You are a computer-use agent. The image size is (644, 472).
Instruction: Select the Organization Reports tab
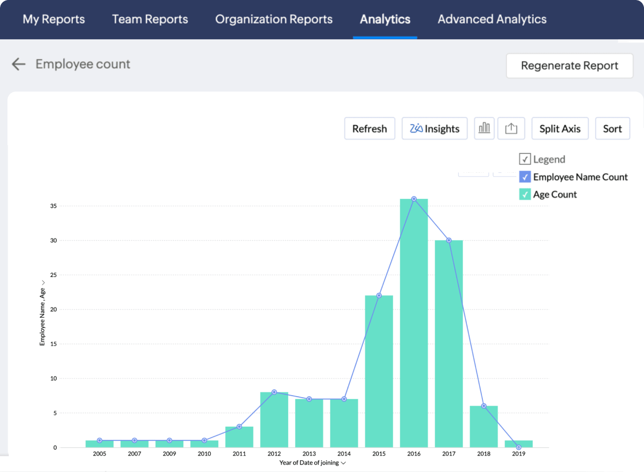pos(273,19)
